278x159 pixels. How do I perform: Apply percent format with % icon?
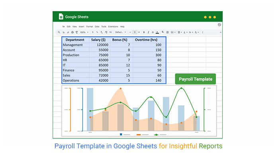coord(97,32)
